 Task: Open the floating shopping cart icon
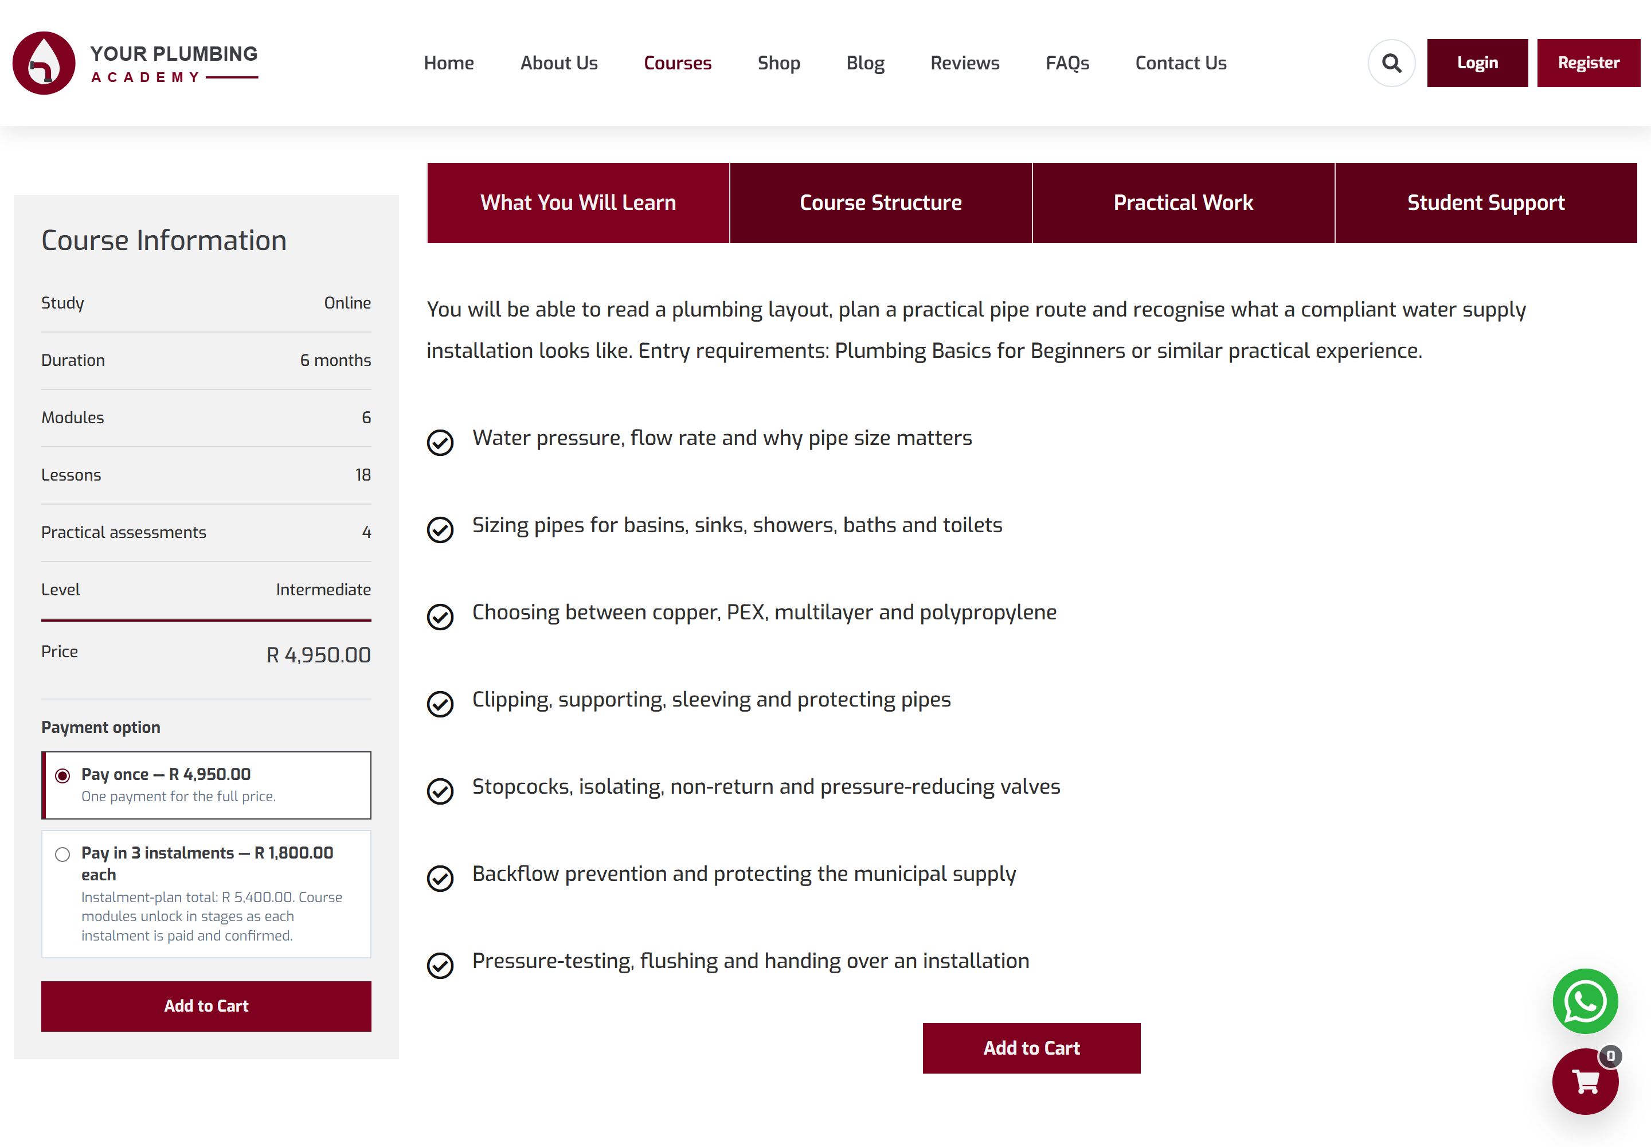tap(1585, 1082)
